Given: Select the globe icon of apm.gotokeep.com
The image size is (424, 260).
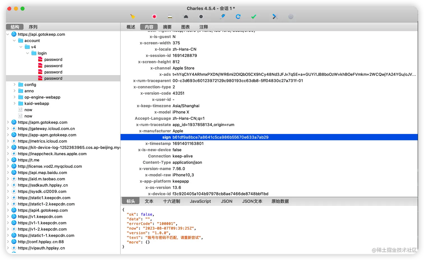Looking at the screenshot, I should [x=14, y=122].
